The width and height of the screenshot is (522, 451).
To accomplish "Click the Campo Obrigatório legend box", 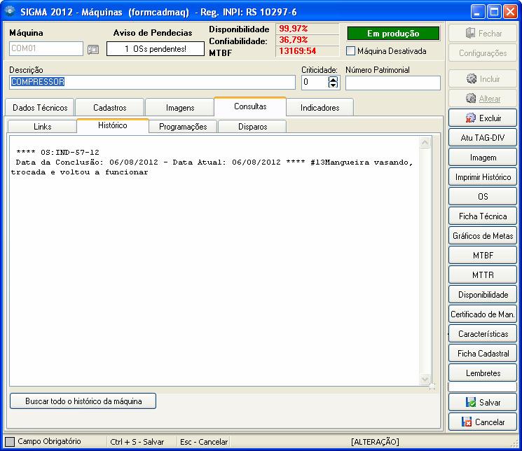I will [x=10, y=442].
